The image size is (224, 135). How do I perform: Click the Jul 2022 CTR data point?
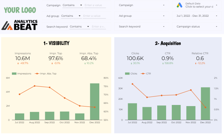[x=133, y=84]
